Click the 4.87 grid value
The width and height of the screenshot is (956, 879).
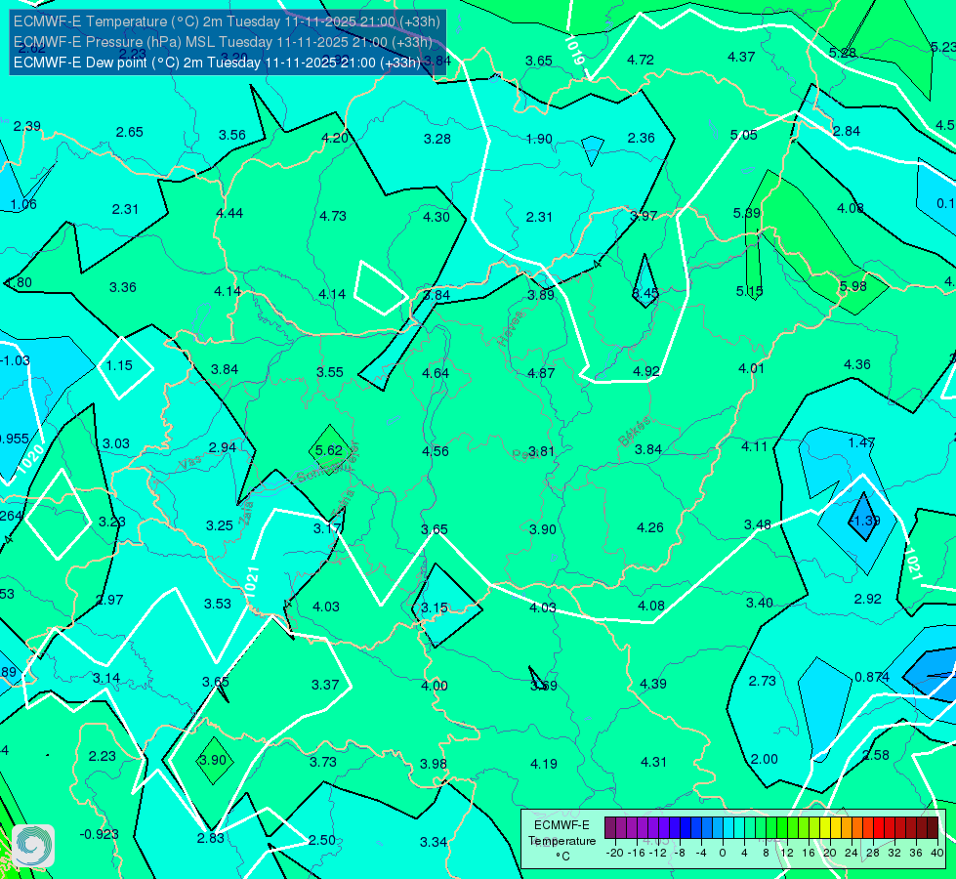click(541, 373)
